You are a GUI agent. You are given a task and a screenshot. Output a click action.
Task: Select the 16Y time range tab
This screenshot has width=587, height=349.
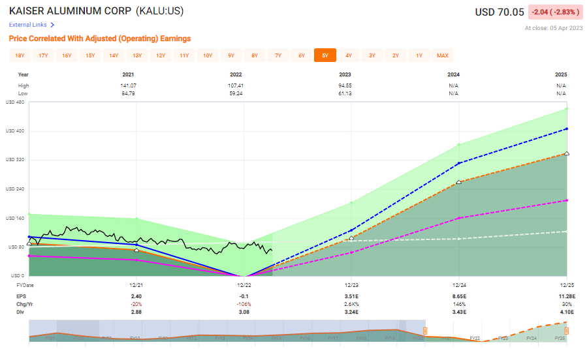67,55
